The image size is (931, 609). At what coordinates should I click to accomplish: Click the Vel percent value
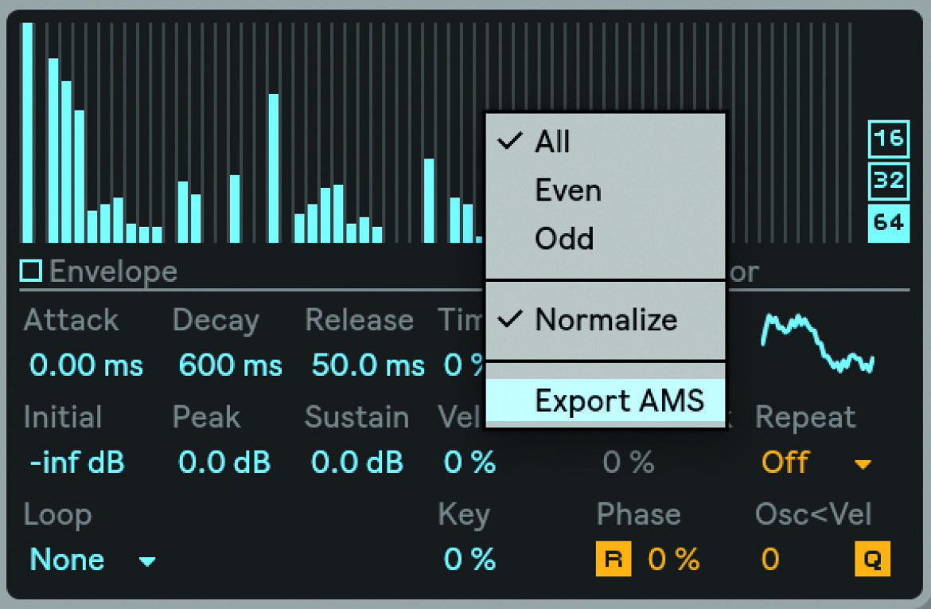pyautogui.click(x=469, y=463)
